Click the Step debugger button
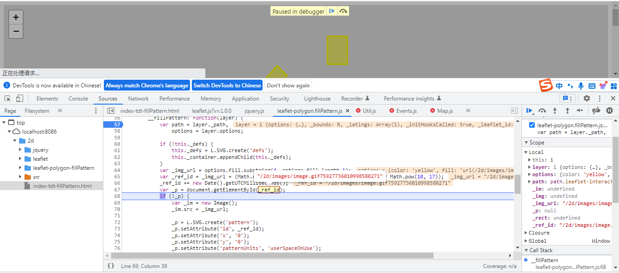 580,110
